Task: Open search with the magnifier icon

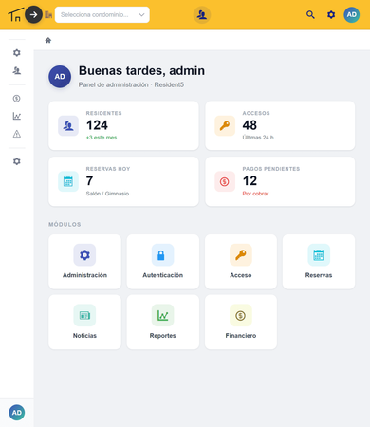Action: (310, 15)
